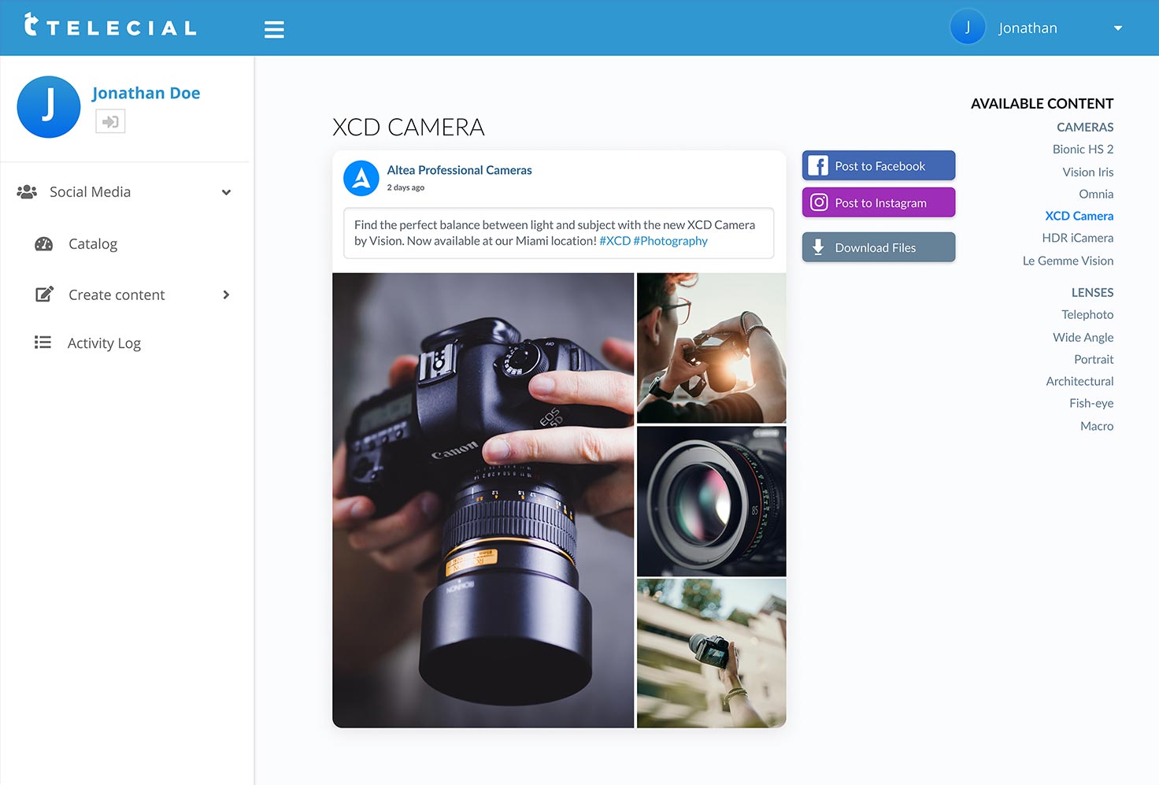Screen dimensions: 1159x785
Task: Click the Catalog gauge icon
Action: tap(44, 244)
